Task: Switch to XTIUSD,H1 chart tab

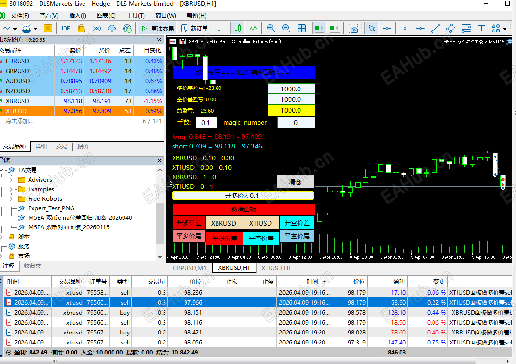Action: click(276, 268)
